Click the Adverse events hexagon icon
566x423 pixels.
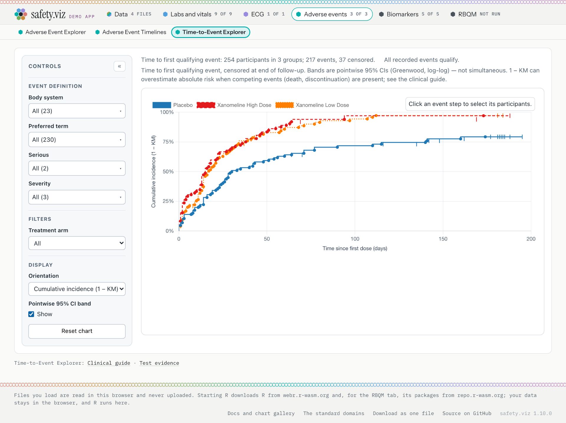[299, 14]
